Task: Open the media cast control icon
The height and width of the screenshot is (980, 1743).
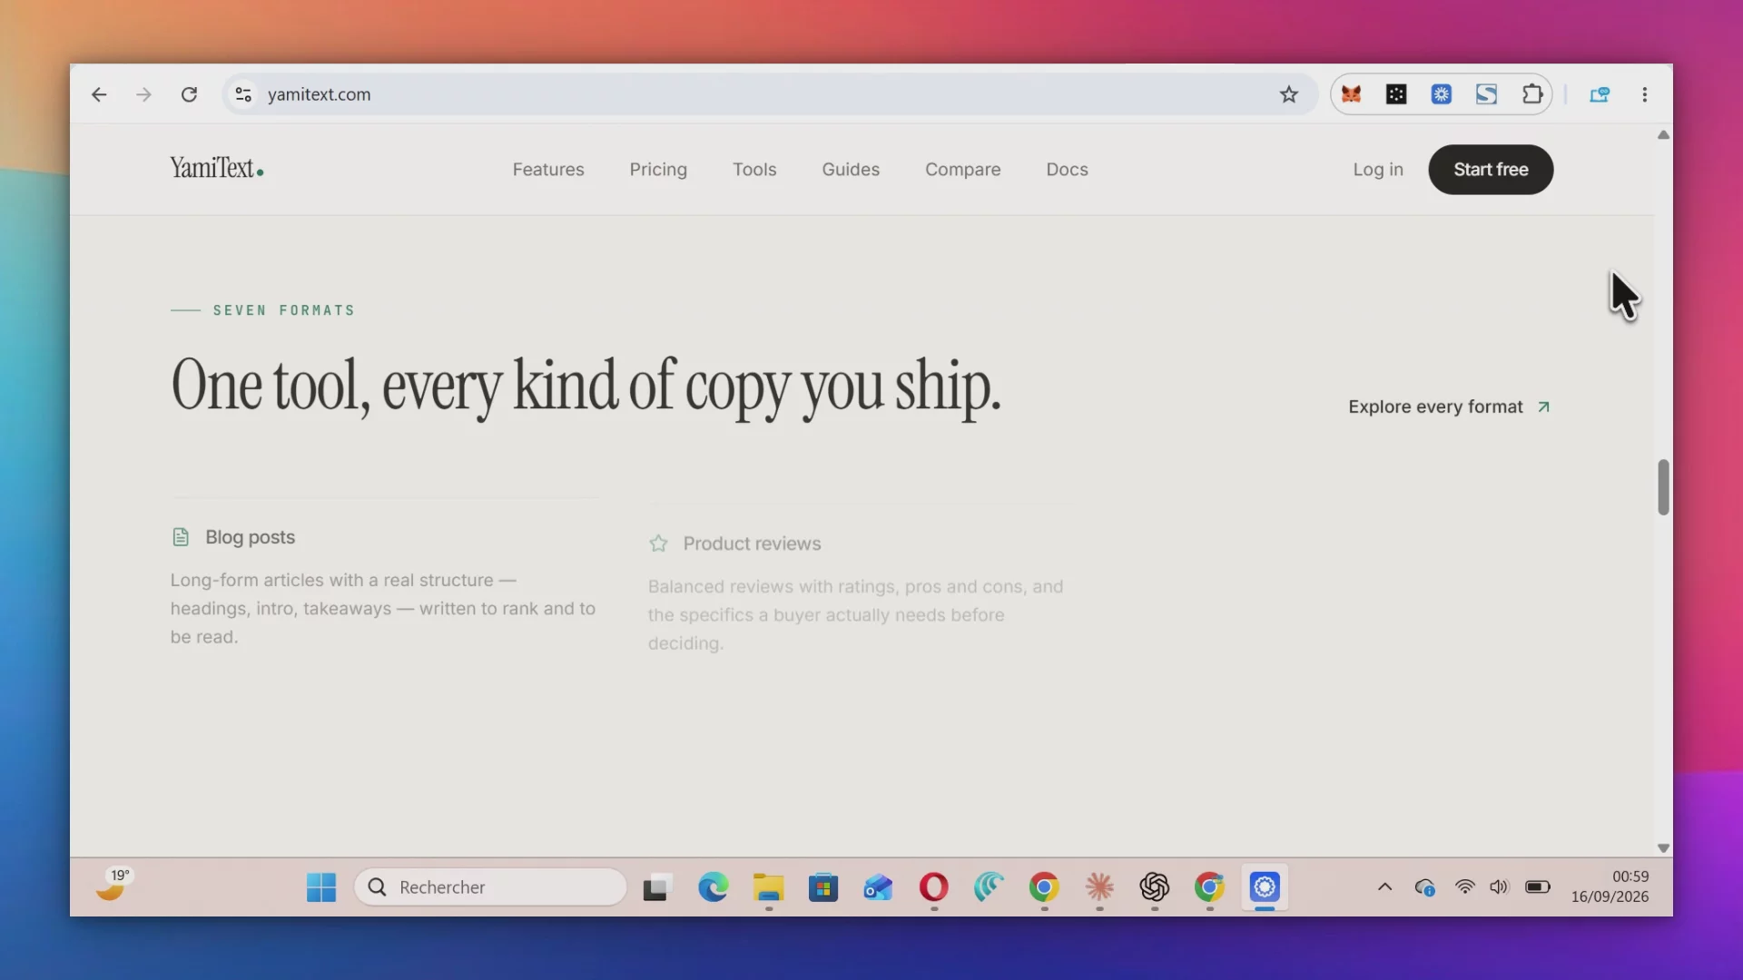Action: tap(1600, 94)
